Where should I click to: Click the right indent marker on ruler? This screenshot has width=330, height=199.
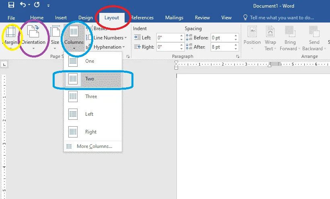[x=269, y=66]
